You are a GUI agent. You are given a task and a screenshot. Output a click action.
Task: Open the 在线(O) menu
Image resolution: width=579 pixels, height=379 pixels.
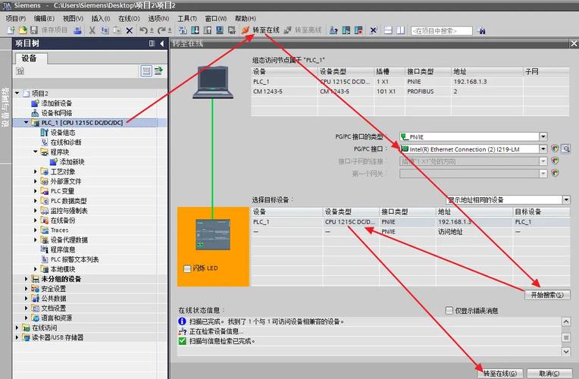tap(129, 18)
